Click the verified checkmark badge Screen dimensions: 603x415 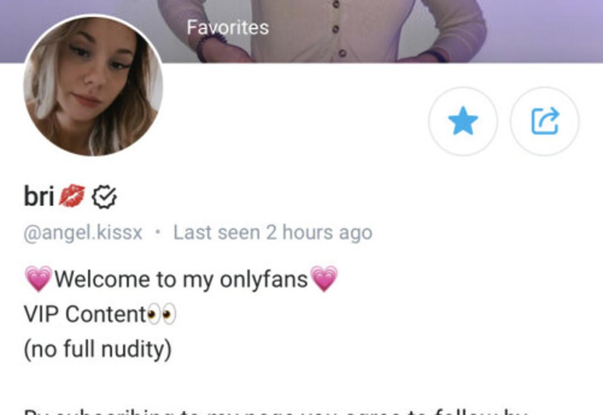coord(104,197)
